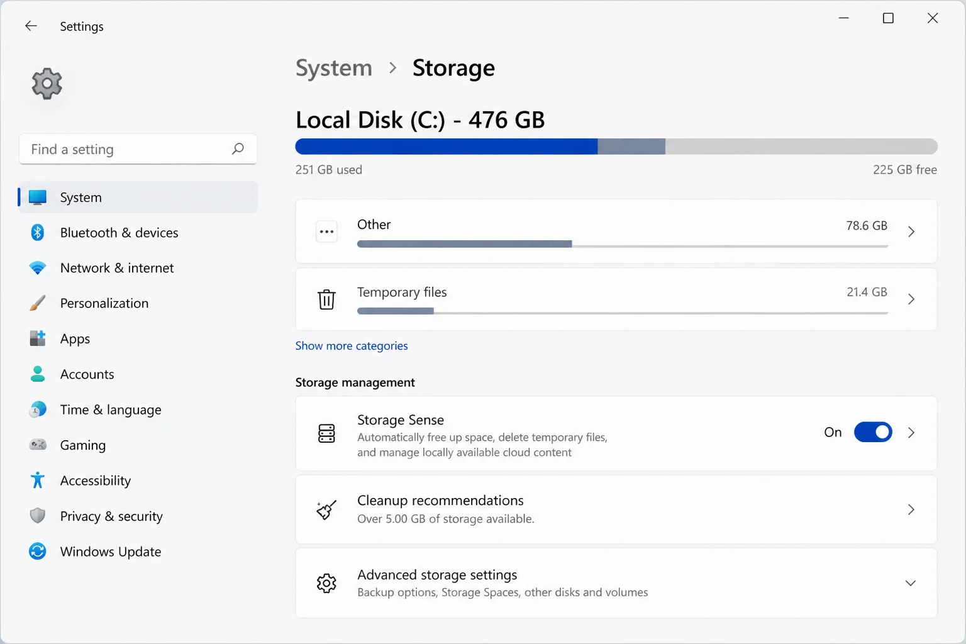Viewport: 966px width, 644px height.
Task: Click the Cleanup recommendations broom icon
Action: click(x=326, y=509)
